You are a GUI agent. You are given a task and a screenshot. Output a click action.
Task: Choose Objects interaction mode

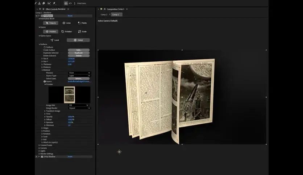tap(51, 23)
